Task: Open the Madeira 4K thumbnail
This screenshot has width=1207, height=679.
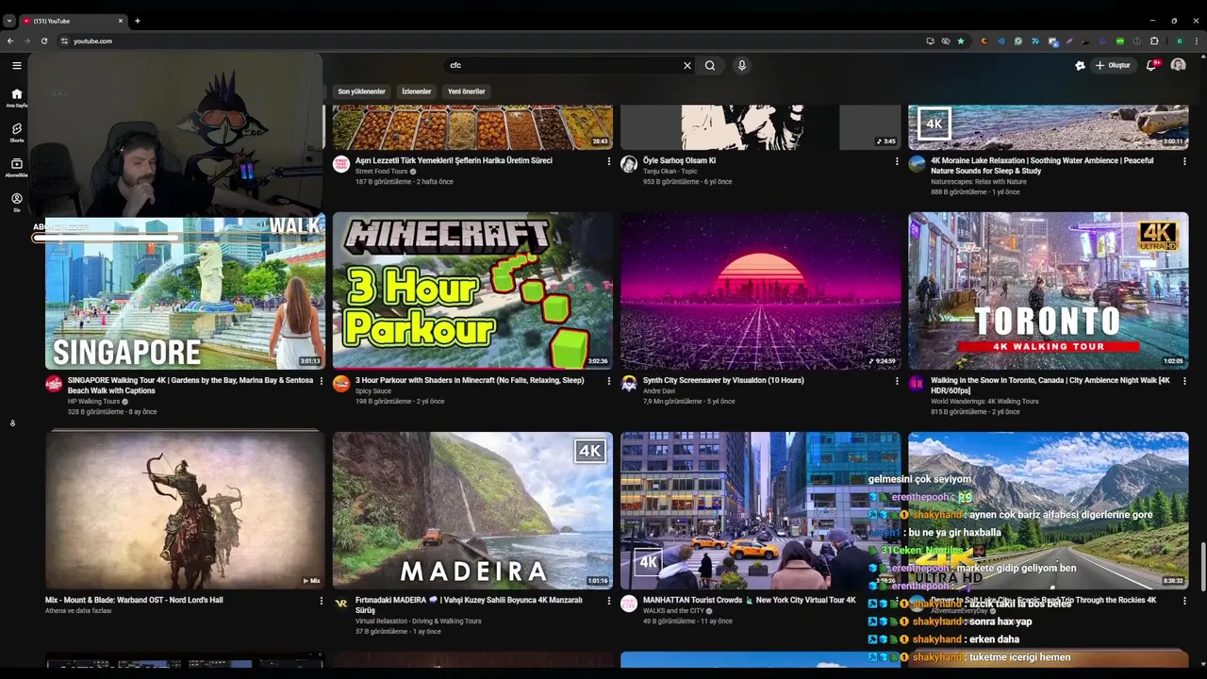Action: tap(472, 510)
